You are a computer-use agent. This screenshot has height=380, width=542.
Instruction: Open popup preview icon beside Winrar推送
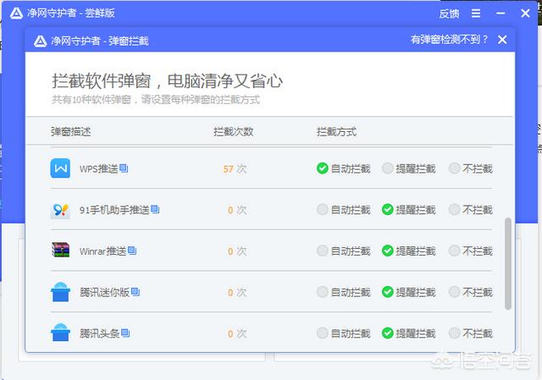(x=132, y=251)
